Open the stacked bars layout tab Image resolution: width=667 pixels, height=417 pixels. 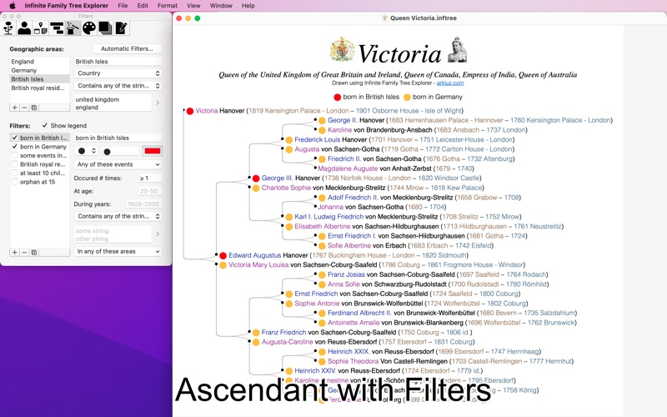[x=57, y=28]
